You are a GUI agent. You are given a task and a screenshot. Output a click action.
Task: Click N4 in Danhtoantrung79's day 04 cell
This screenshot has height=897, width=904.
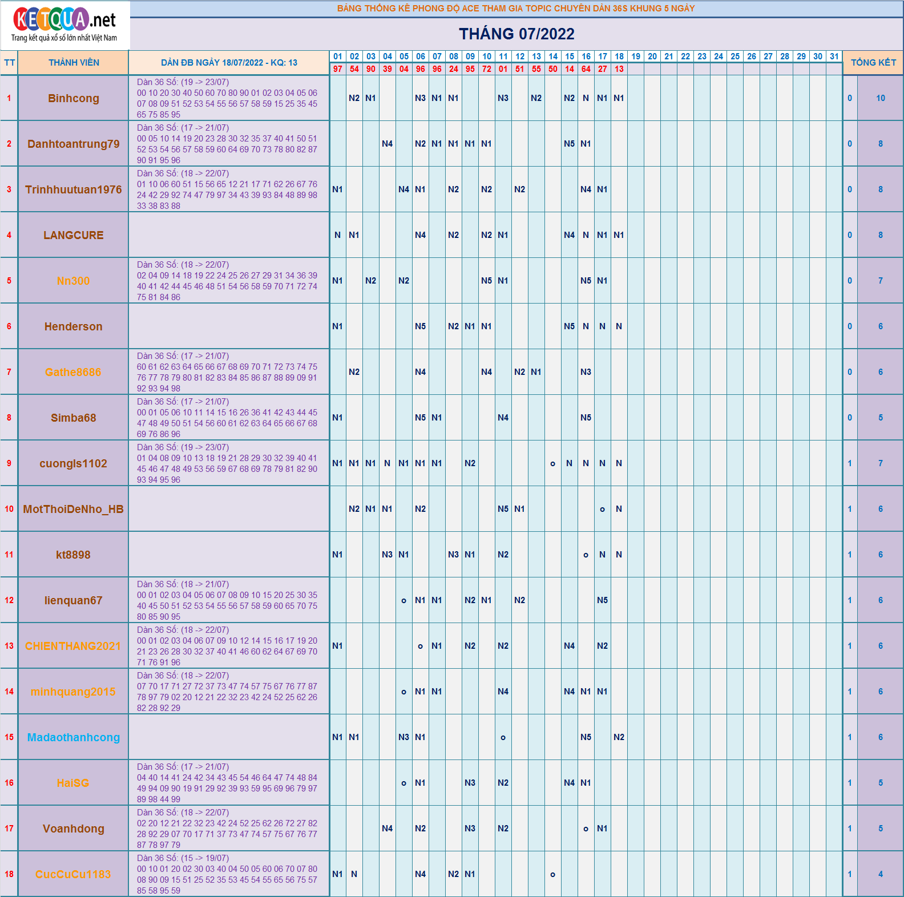coord(388,144)
